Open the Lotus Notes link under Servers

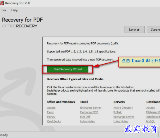(x=121, y=121)
